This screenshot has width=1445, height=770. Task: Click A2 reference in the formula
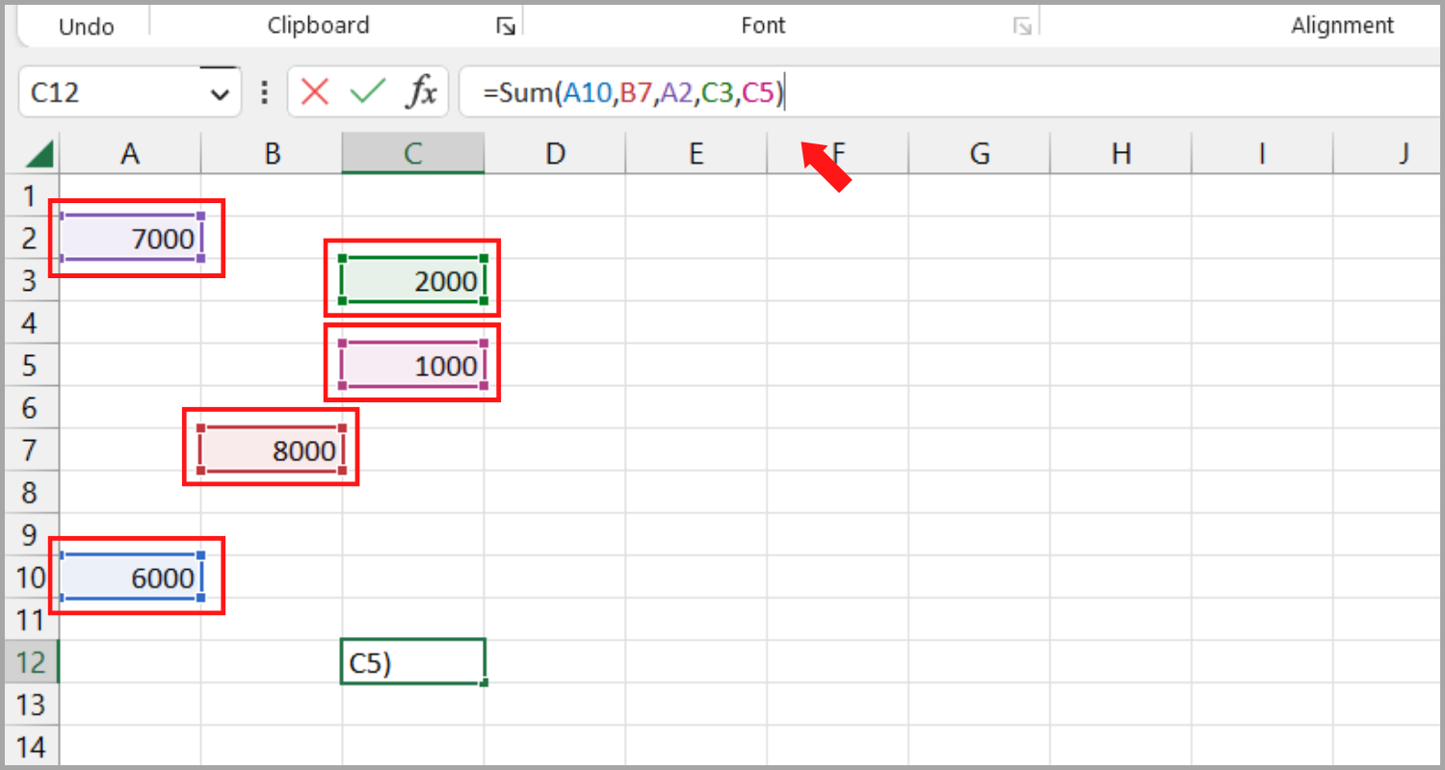point(677,93)
